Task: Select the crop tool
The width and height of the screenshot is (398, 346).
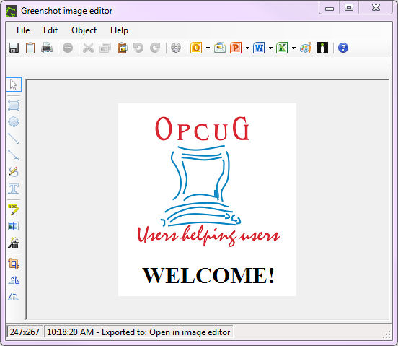Action: tap(14, 264)
